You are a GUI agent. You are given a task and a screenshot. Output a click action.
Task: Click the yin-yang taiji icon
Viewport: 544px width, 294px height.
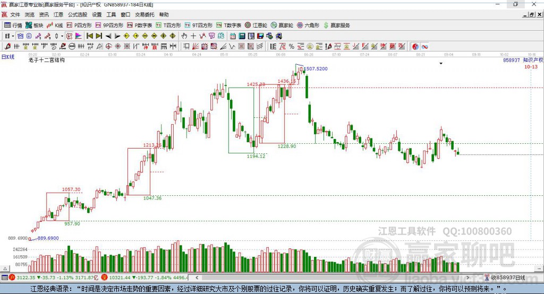click(x=415, y=47)
